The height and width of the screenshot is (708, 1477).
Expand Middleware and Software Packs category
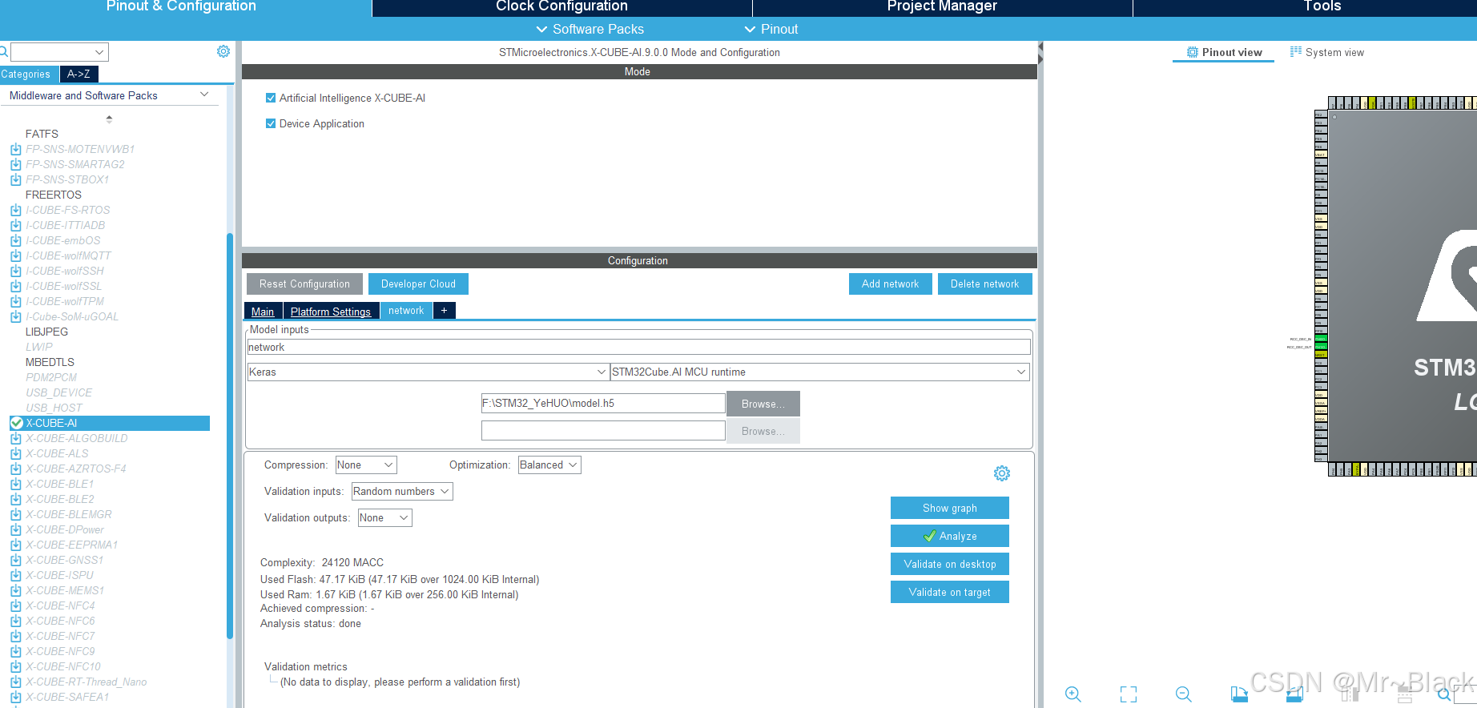pyautogui.click(x=203, y=95)
